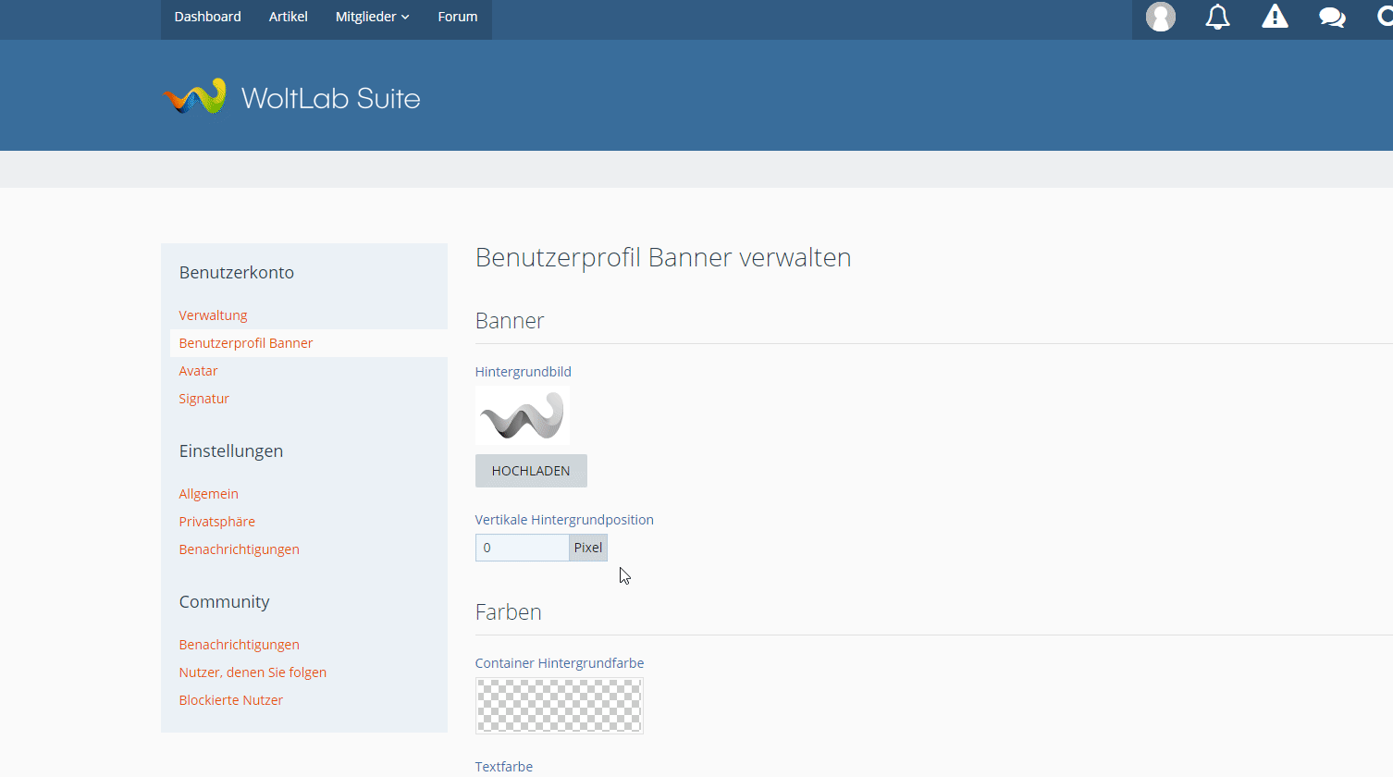Open the Signatur settings link

(x=203, y=399)
